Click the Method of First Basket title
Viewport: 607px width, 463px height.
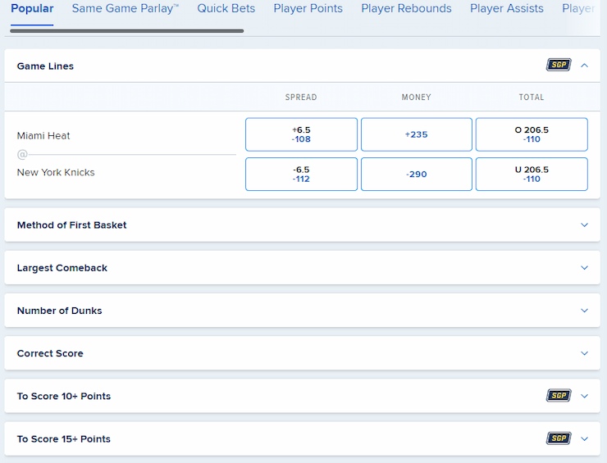click(x=72, y=225)
